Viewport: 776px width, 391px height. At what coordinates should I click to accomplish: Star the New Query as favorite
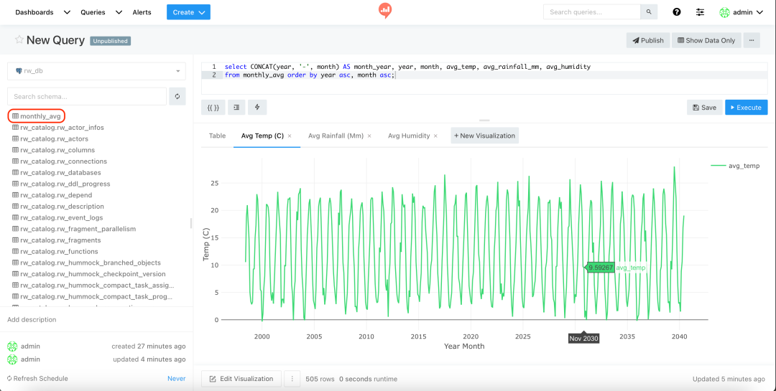click(19, 40)
